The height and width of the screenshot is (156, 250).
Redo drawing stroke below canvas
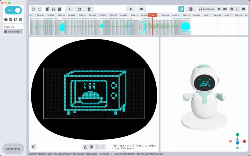(x=103, y=147)
